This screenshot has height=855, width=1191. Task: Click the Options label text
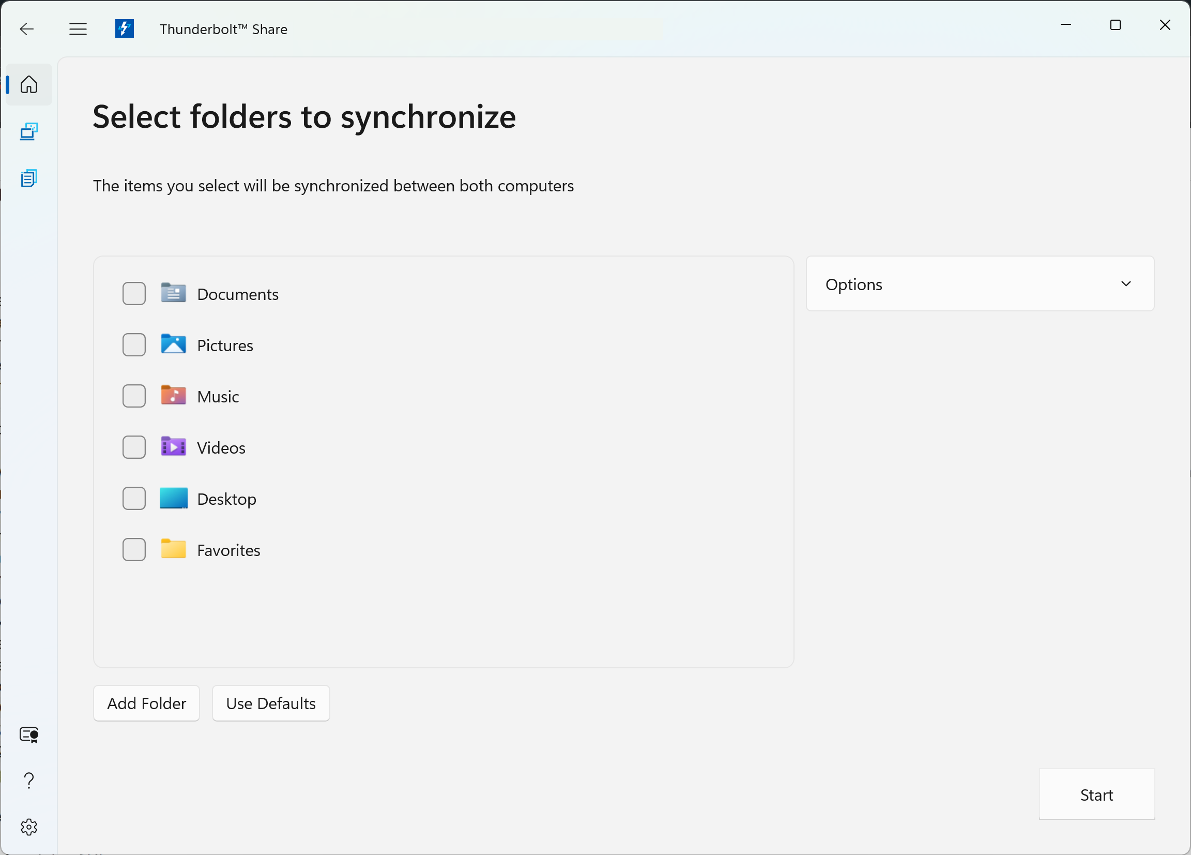tap(854, 284)
